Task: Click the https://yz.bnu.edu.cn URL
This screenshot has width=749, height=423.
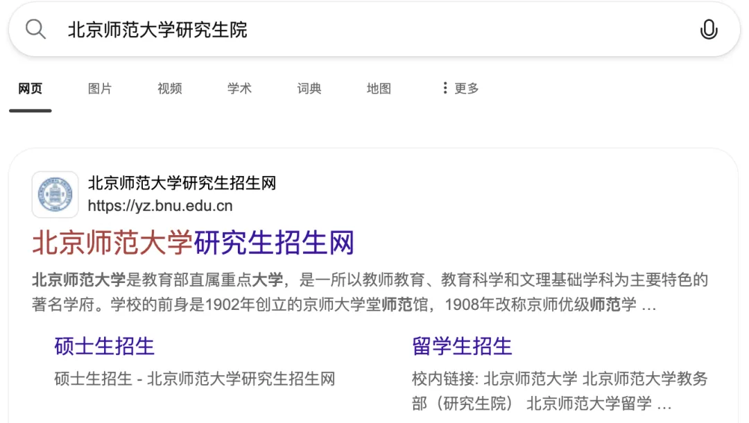Action: coord(160,206)
